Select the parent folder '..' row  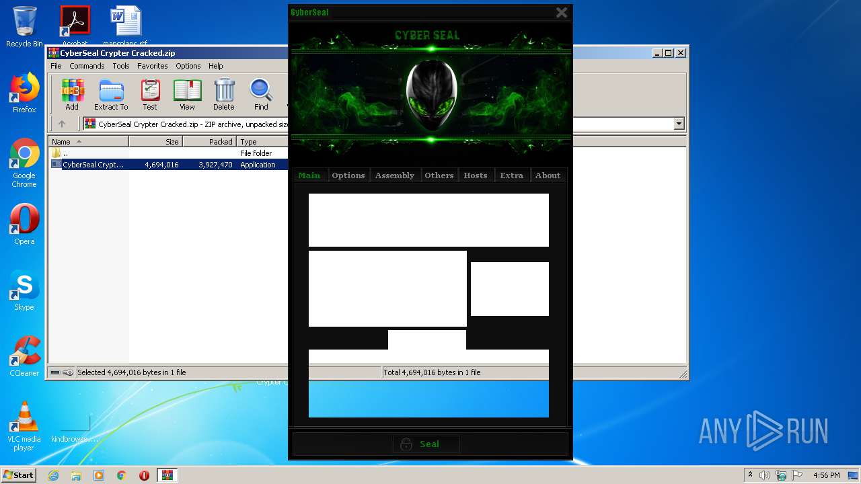(x=170, y=153)
